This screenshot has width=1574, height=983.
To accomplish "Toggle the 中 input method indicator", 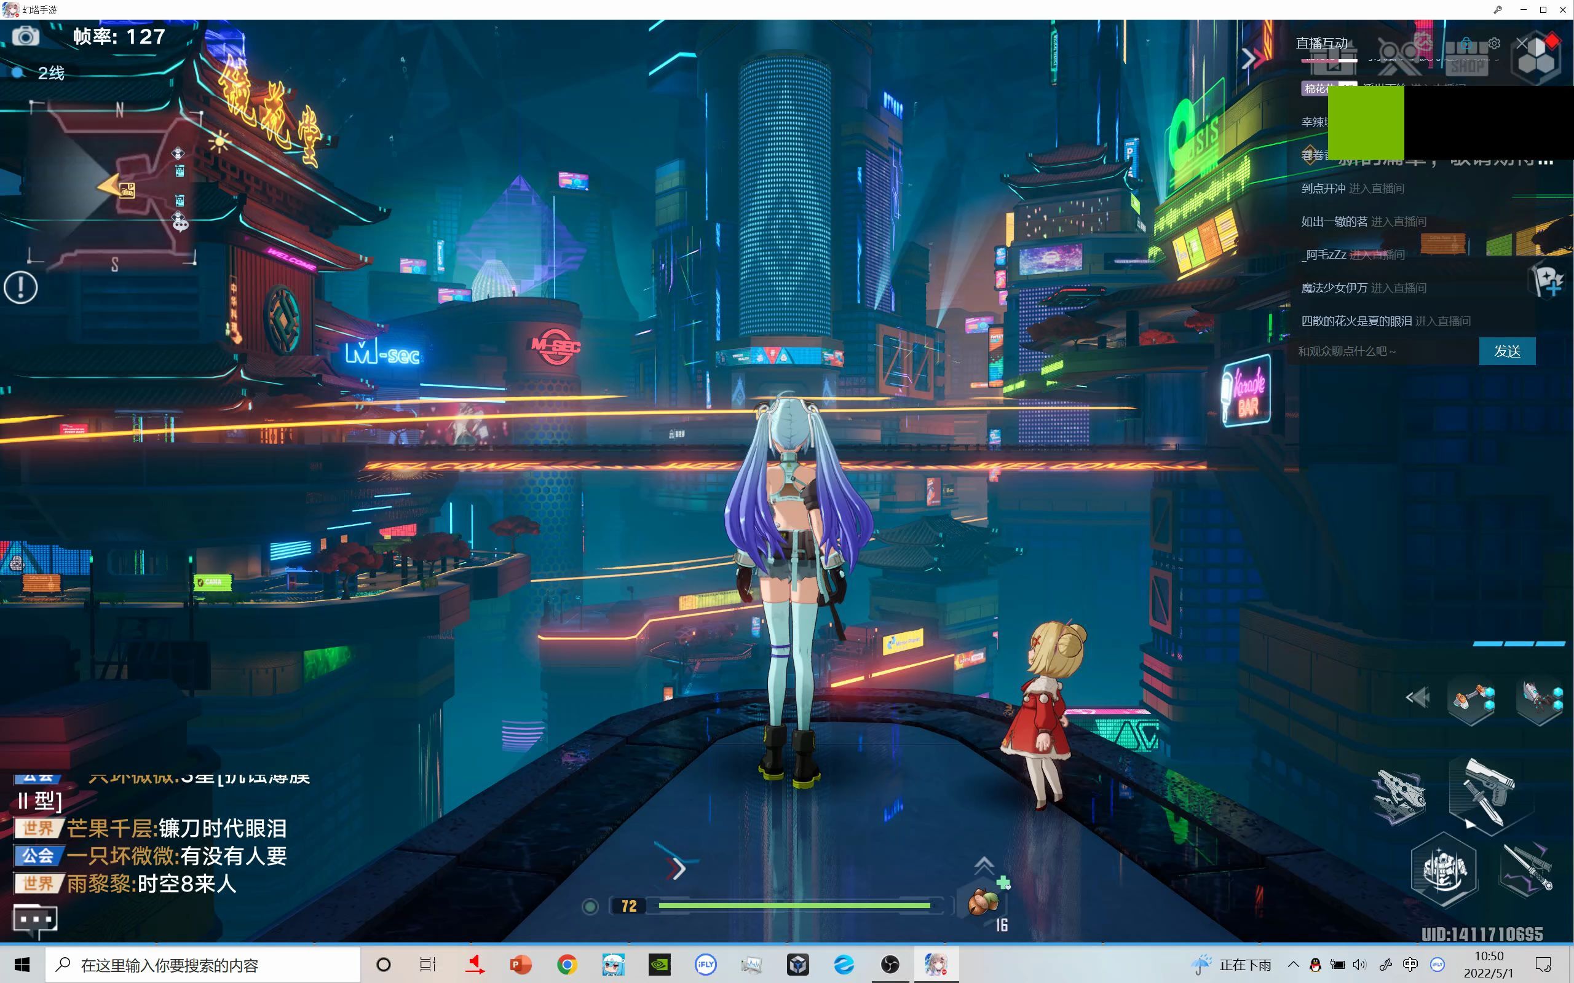I will pos(1409,964).
